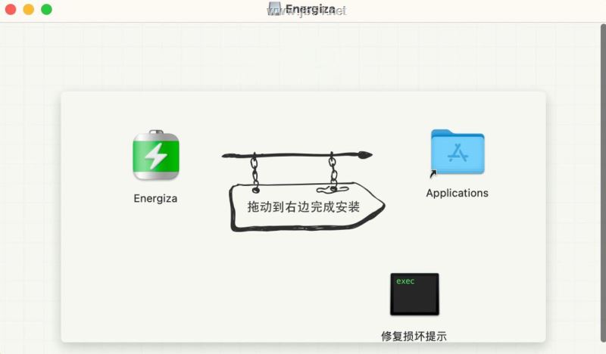The image size is (606, 354).
Task: Select the Energiza battery app icon
Action: [x=156, y=155]
